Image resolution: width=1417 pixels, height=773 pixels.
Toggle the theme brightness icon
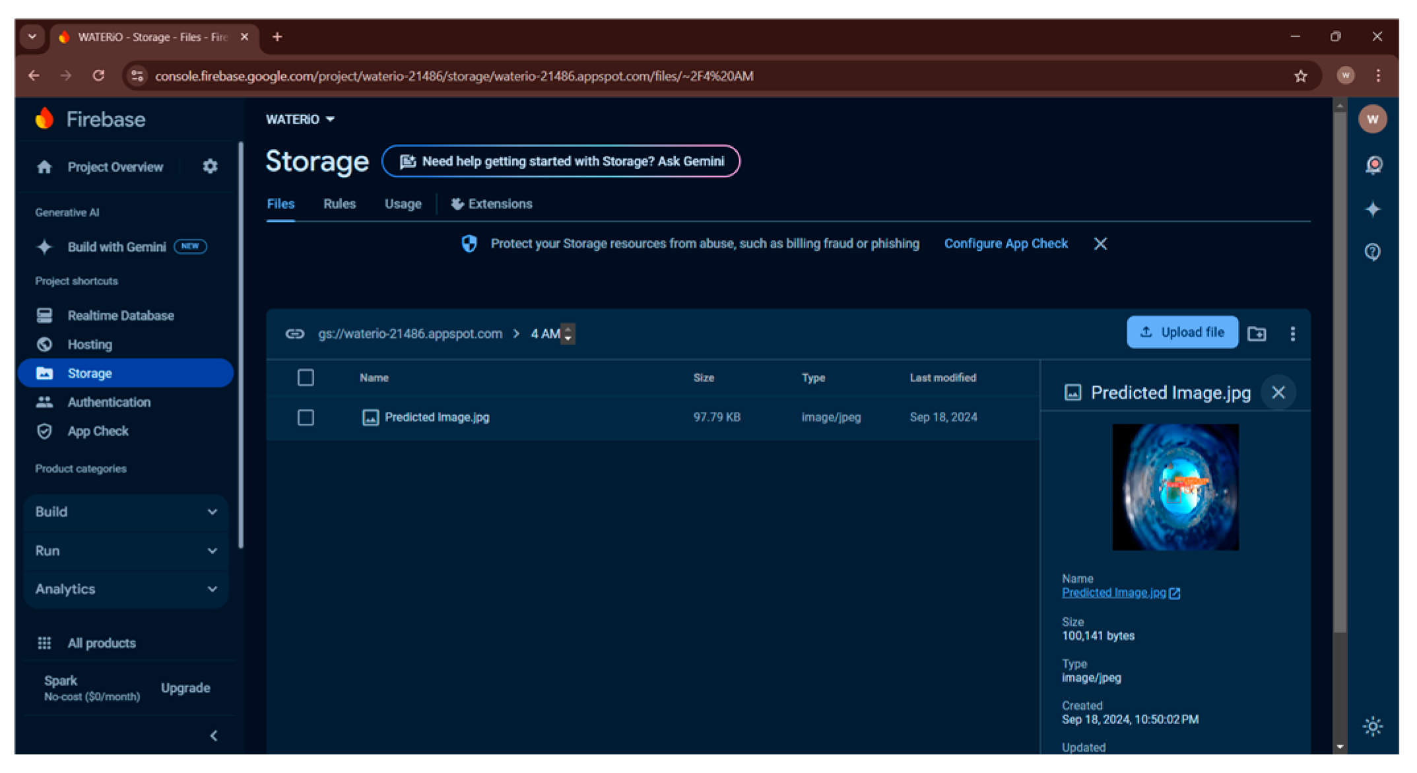coord(1373,727)
